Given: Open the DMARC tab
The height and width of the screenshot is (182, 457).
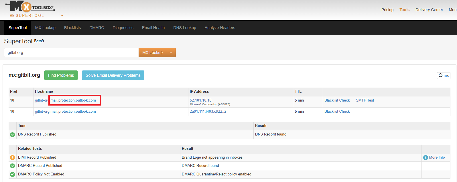Looking at the screenshot, I should pyautogui.click(x=97, y=28).
